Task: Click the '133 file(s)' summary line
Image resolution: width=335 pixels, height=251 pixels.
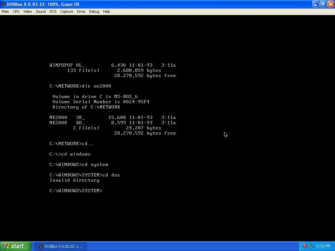Action: 114,71
